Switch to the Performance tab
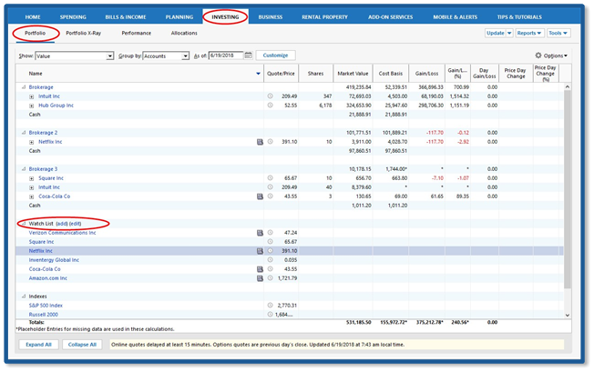594x372 pixels. click(x=137, y=33)
